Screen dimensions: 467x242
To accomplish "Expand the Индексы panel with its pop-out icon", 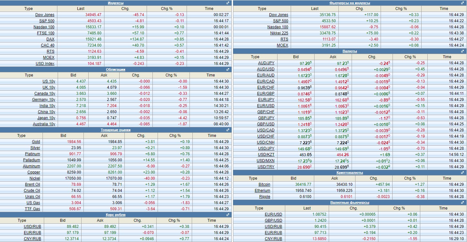I will pyautogui.click(x=228, y=3).
